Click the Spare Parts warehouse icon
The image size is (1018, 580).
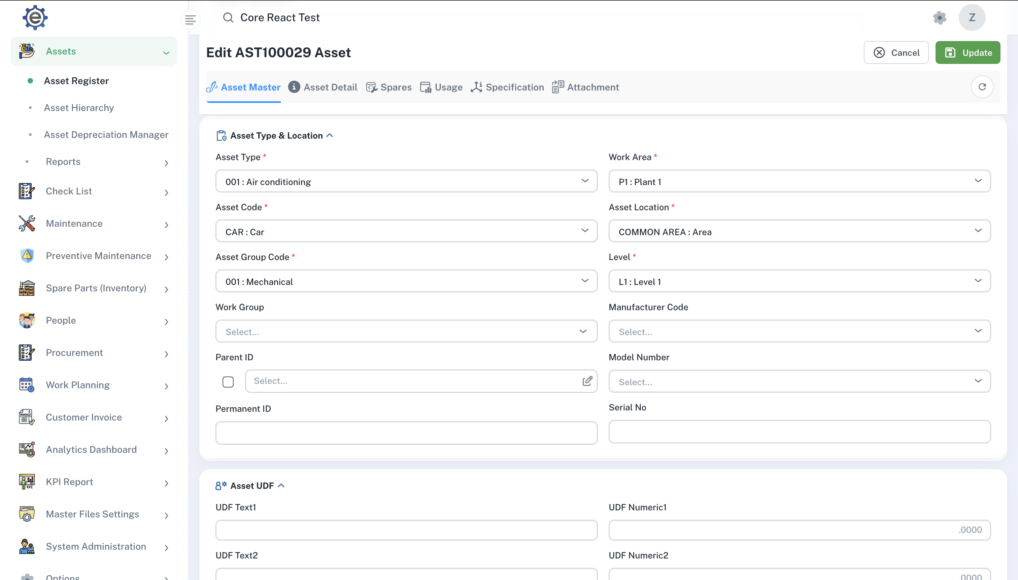click(x=27, y=288)
